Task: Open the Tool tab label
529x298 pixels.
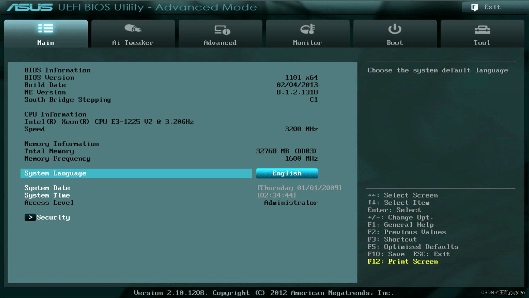Action: 482,42
